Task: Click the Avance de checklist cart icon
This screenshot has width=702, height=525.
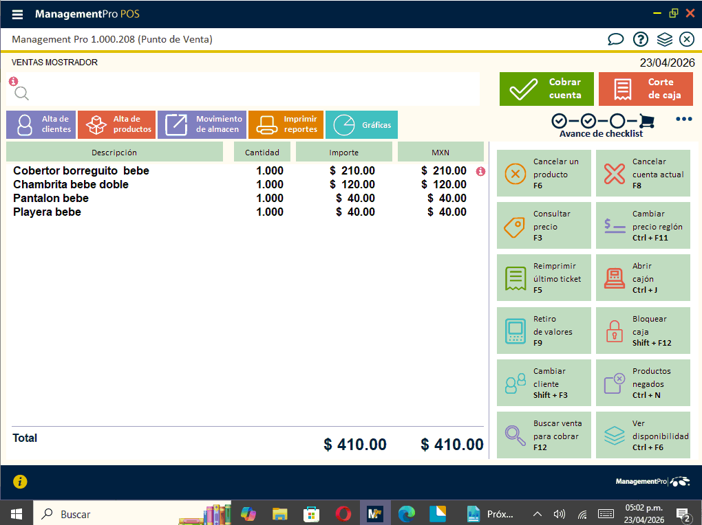Action: click(x=646, y=122)
